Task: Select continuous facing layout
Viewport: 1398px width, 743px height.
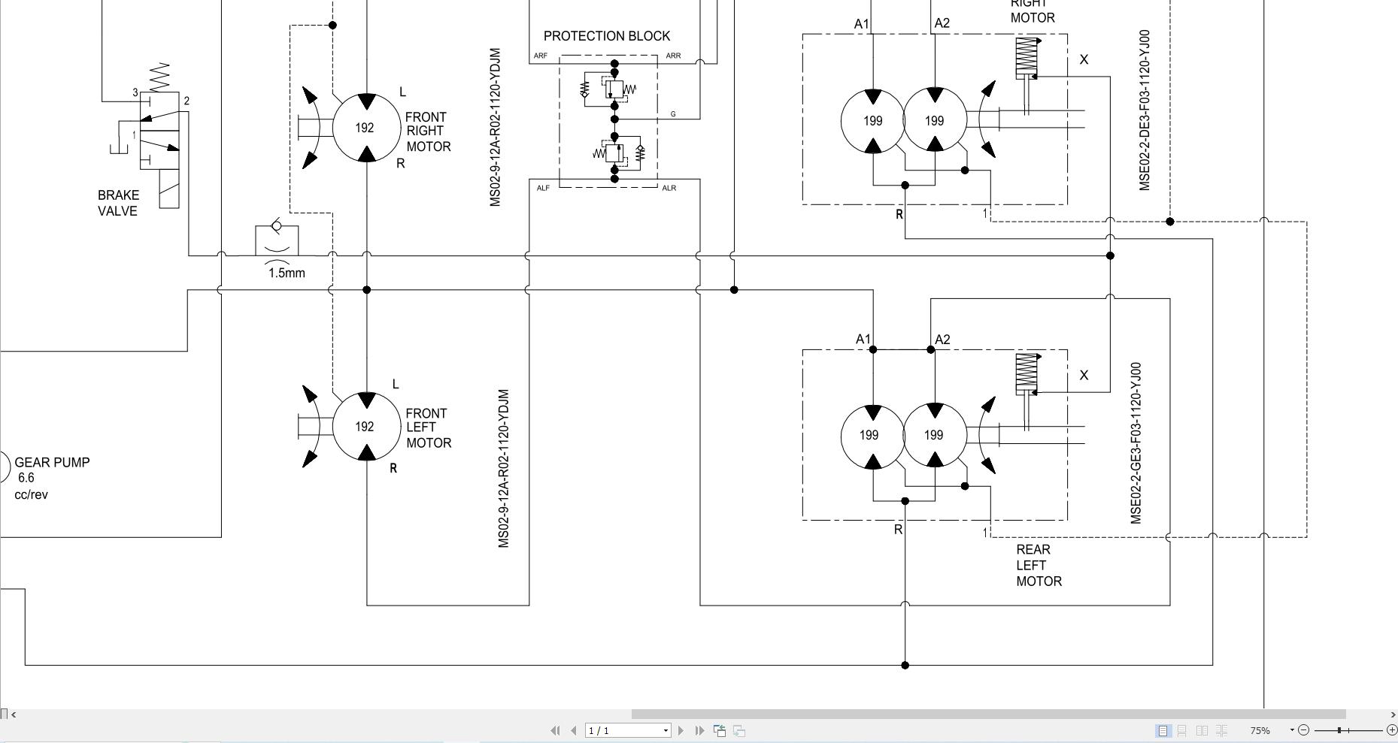Action: (x=1222, y=730)
